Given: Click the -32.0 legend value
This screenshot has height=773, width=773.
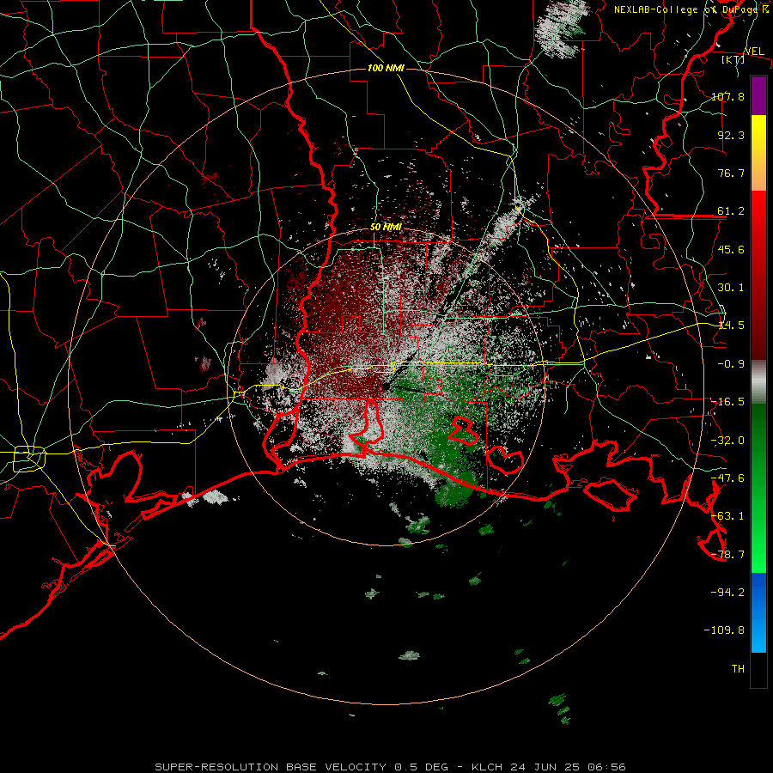Looking at the screenshot, I should 727,440.
